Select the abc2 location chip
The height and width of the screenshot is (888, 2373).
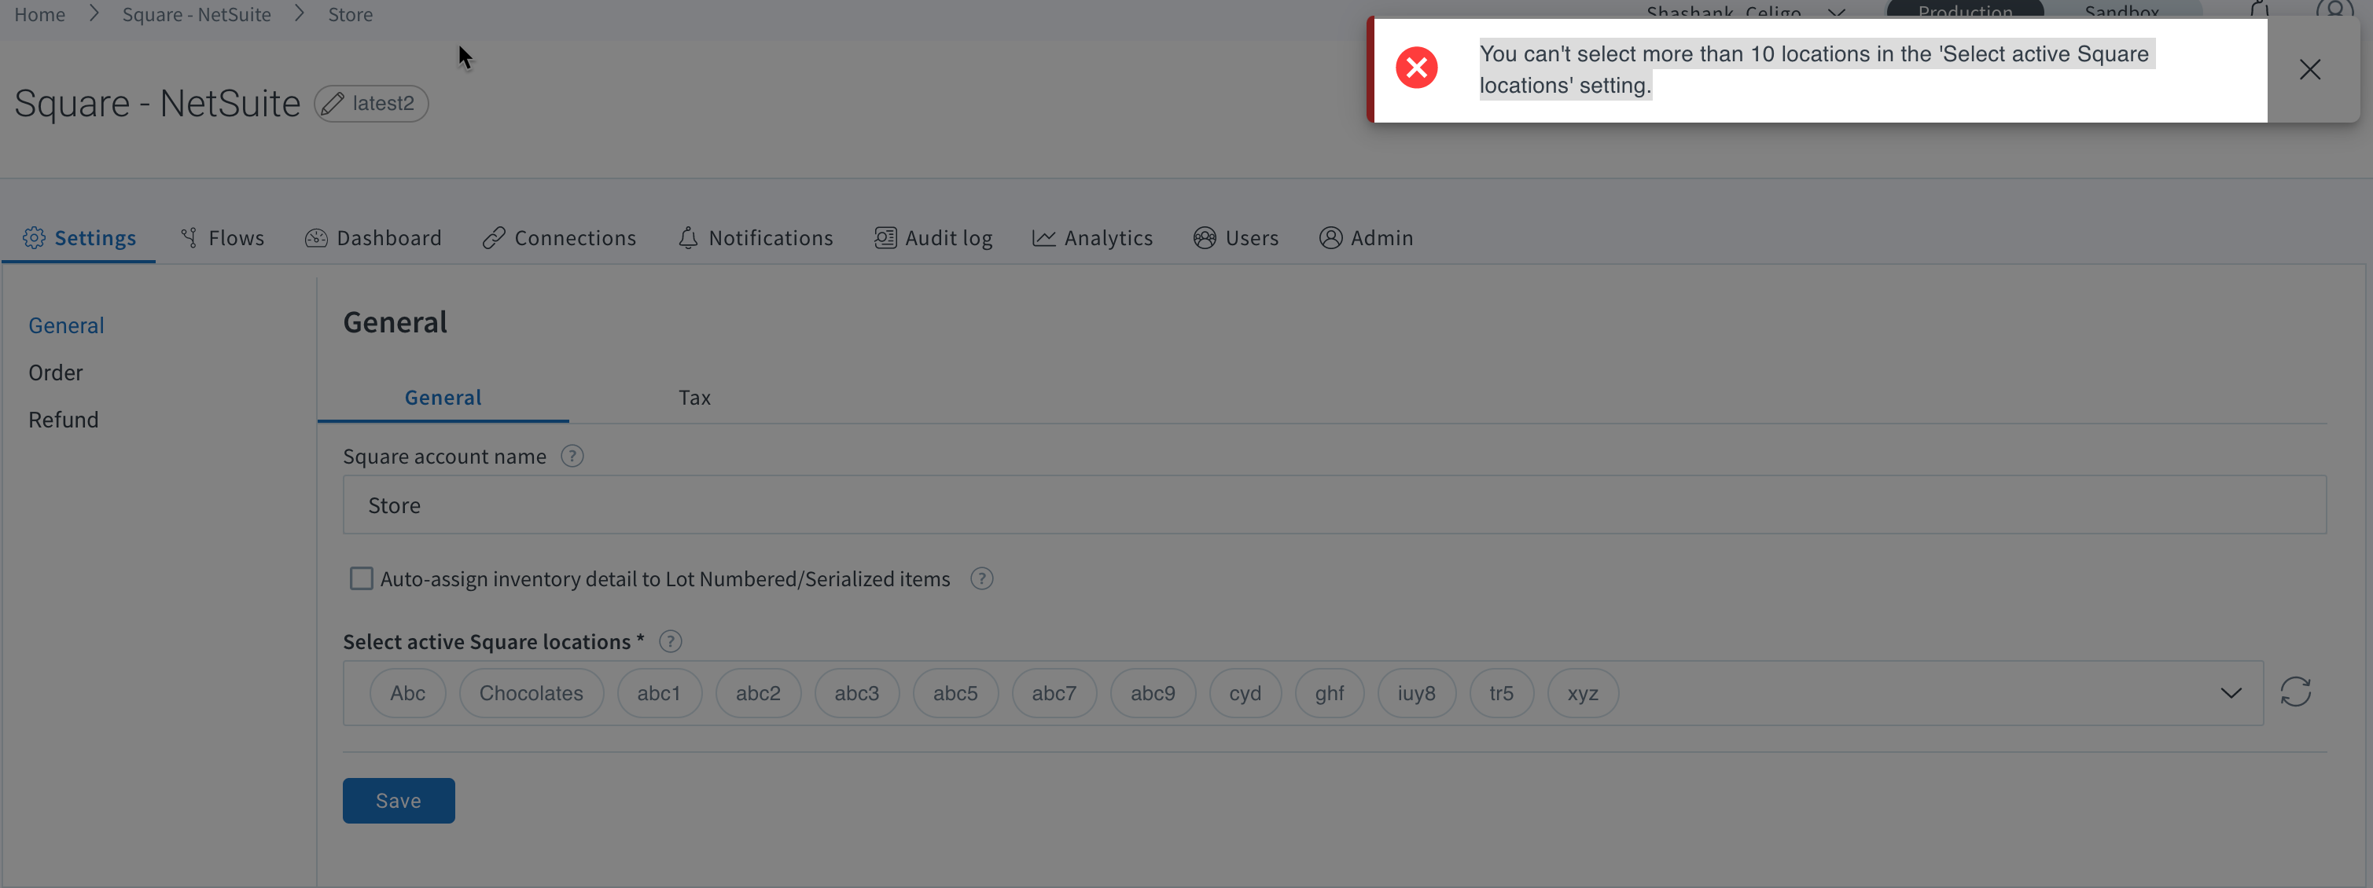tap(758, 693)
